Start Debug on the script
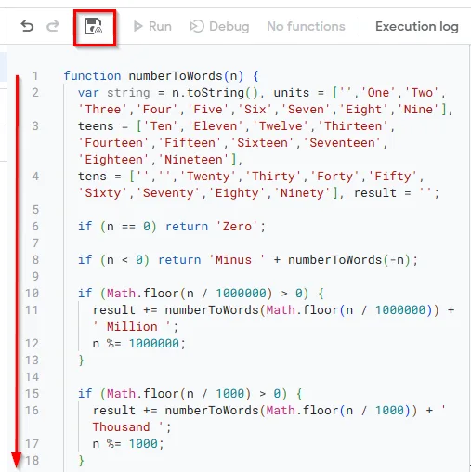The image size is (471, 472). tap(219, 26)
